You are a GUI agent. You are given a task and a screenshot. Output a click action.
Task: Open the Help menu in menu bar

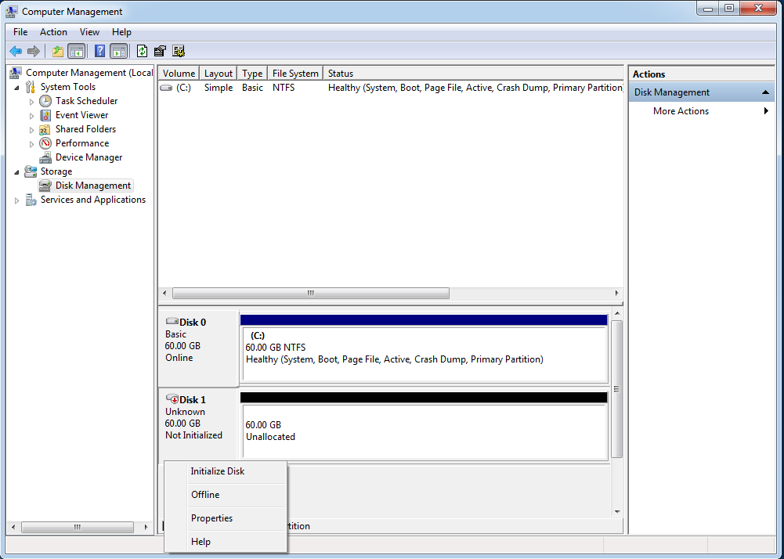[121, 32]
